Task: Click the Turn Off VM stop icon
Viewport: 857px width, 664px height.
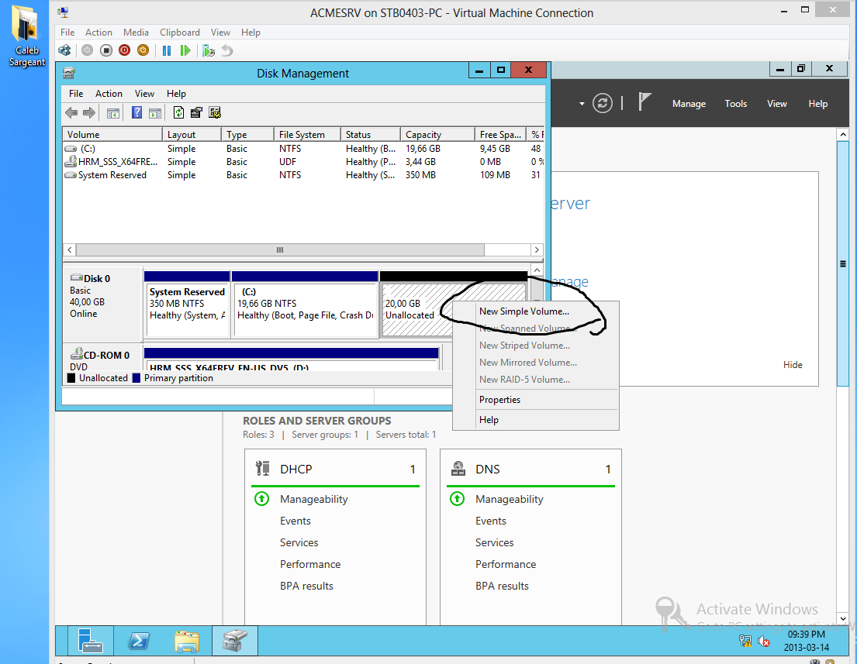Action: pos(106,51)
